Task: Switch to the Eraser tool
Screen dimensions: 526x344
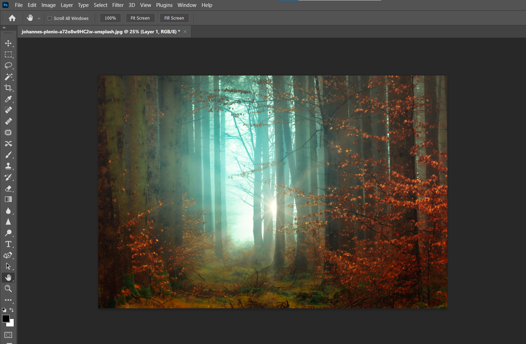Action: click(8, 188)
